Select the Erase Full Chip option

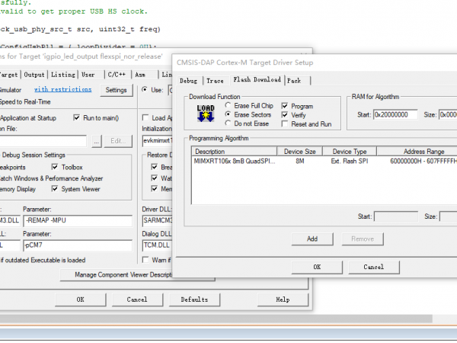228,105
